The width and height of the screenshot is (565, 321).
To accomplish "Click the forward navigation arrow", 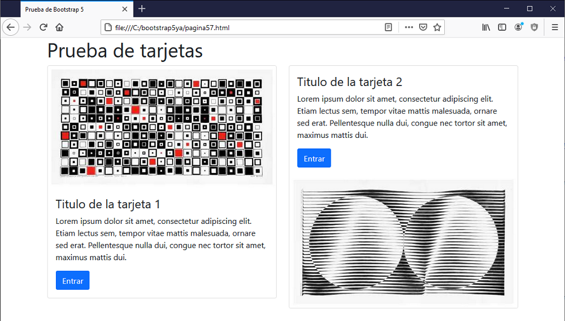I will (x=27, y=27).
